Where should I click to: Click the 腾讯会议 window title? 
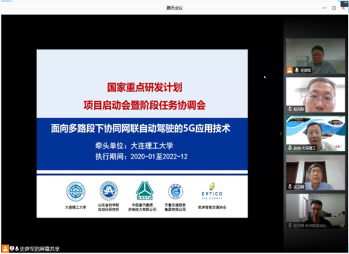[x=174, y=8]
